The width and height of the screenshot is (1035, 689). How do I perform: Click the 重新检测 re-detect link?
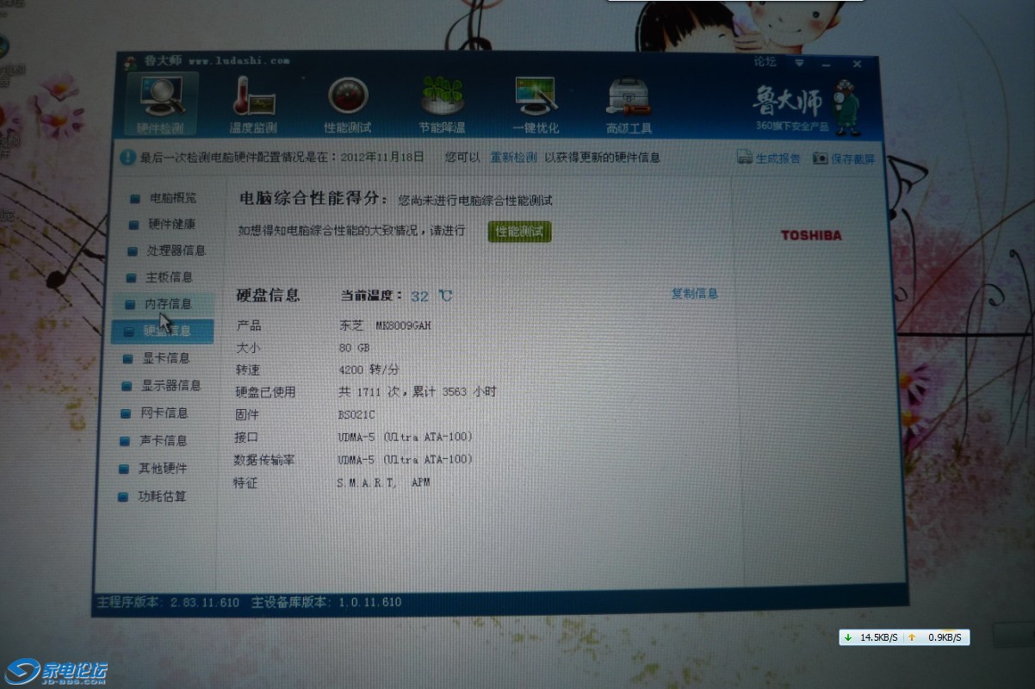click(x=513, y=158)
